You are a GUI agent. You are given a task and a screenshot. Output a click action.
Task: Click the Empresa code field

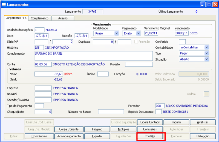(x=43, y=88)
